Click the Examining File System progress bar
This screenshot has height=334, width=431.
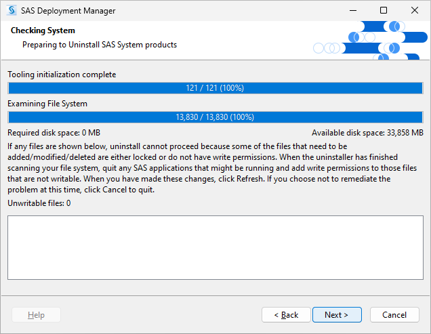point(215,117)
